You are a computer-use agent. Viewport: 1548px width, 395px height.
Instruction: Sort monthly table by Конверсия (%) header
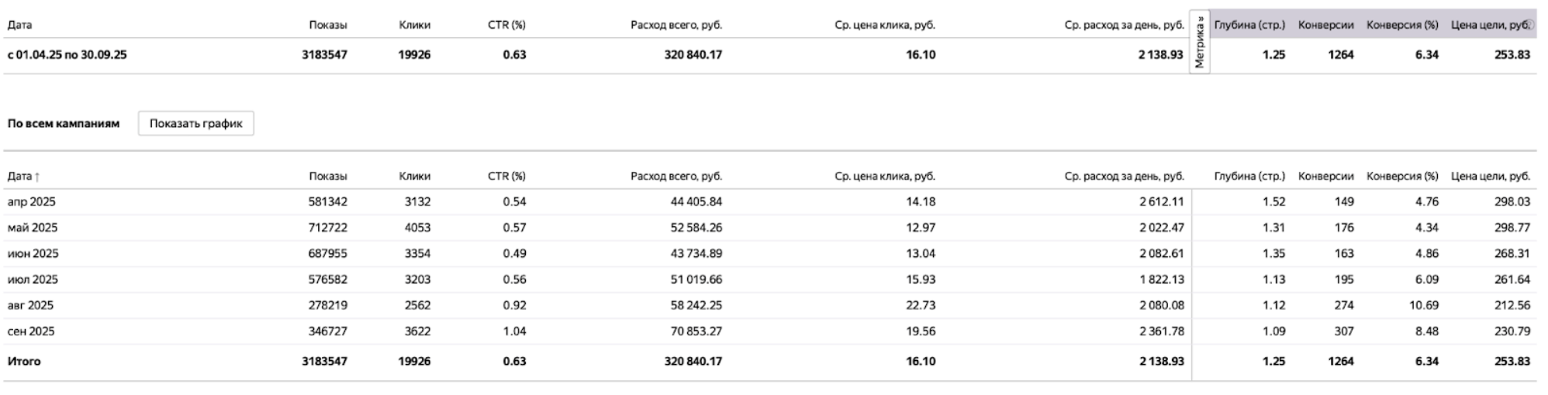point(1402,176)
